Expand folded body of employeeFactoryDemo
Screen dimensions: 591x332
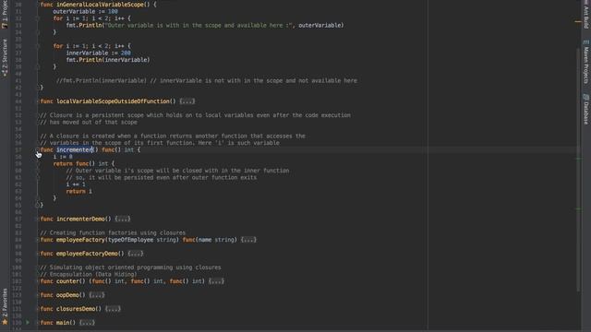136,254
